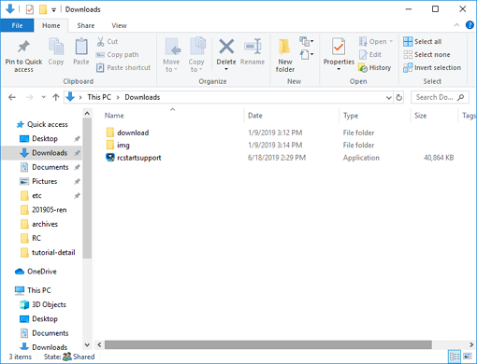This screenshot has height=364, width=477.
Task: Click the Delete X icon
Action: point(226,47)
